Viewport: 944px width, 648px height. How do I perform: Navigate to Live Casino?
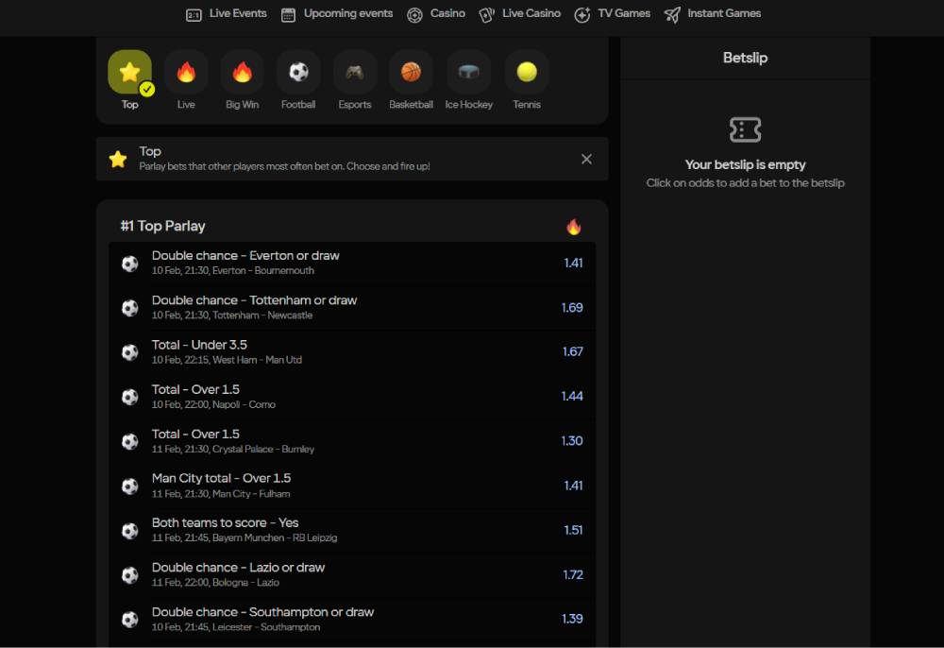point(519,14)
